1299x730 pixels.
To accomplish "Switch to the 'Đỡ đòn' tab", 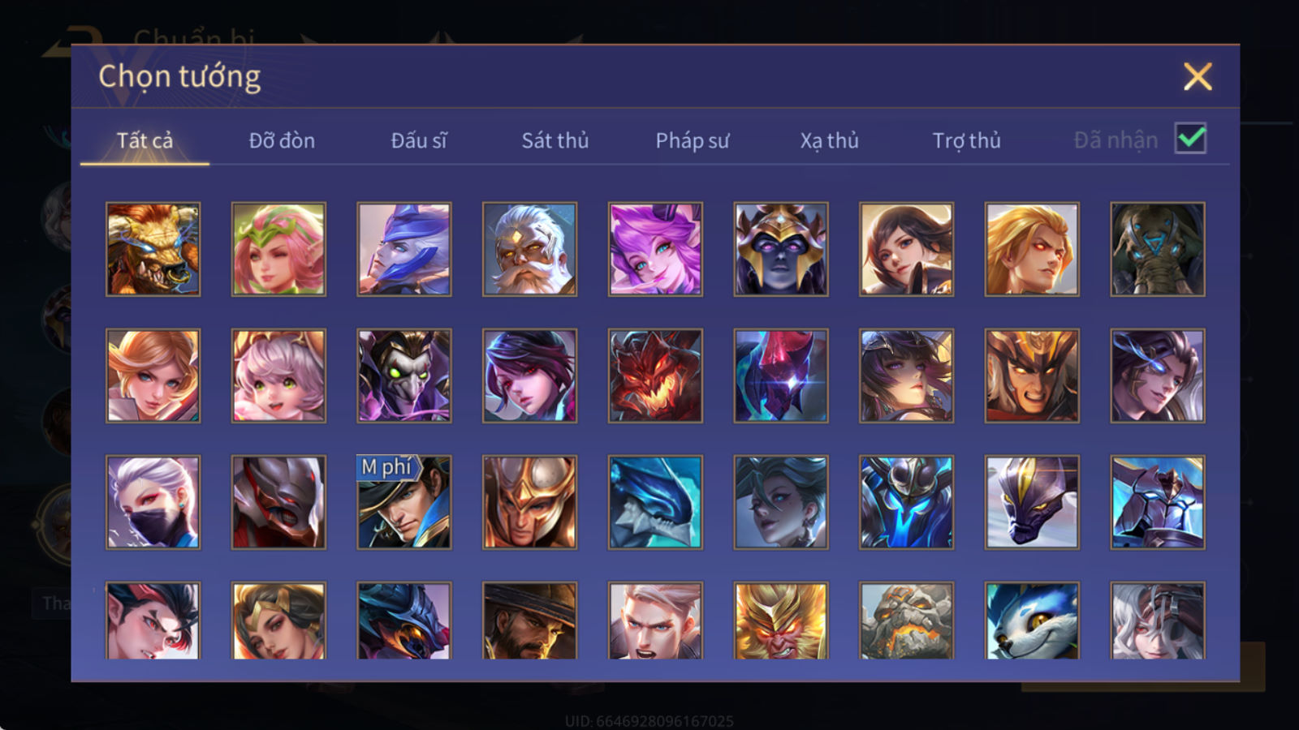I will tap(282, 140).
